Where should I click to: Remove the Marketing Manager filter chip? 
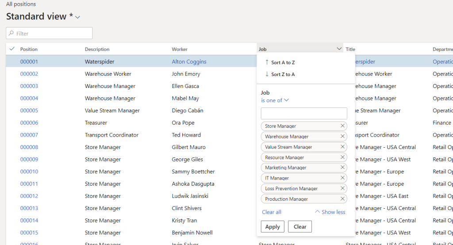342,168
